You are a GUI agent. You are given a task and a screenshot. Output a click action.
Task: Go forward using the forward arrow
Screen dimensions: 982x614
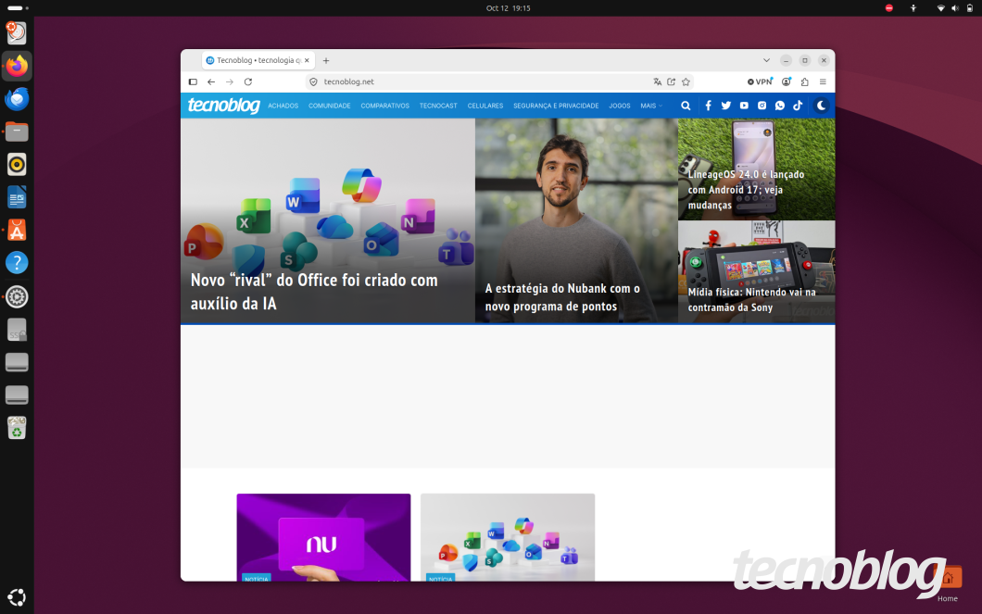(229, 82)
